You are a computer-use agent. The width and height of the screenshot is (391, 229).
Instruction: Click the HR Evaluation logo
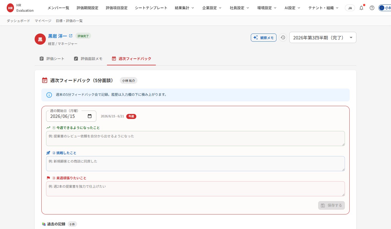pyautogui.click(x=20, y=8)
